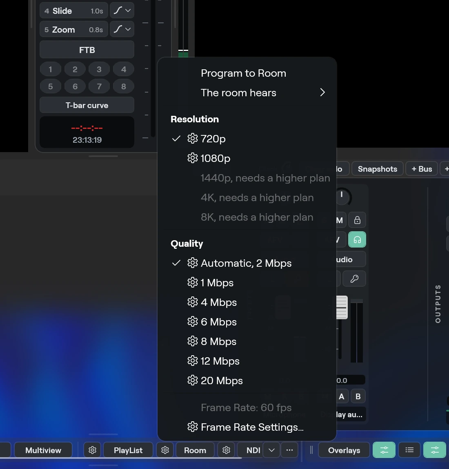Click 8K needs a higher plan
The height and width of the screenshot is (469, 449).
(x=247, y=217)
